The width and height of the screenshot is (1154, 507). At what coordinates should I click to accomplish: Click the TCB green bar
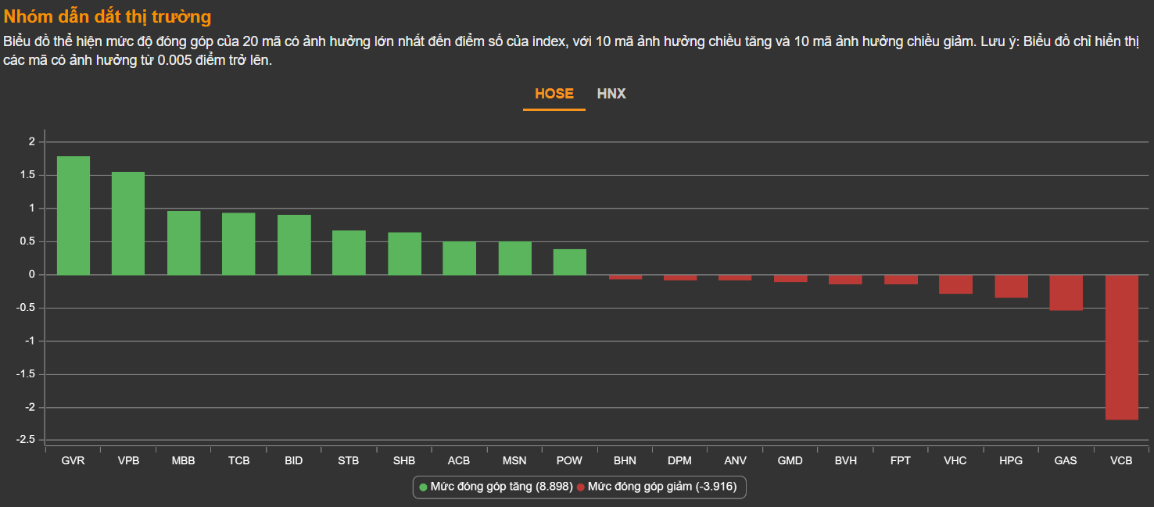pyautogui.click(x=238, y=244)
